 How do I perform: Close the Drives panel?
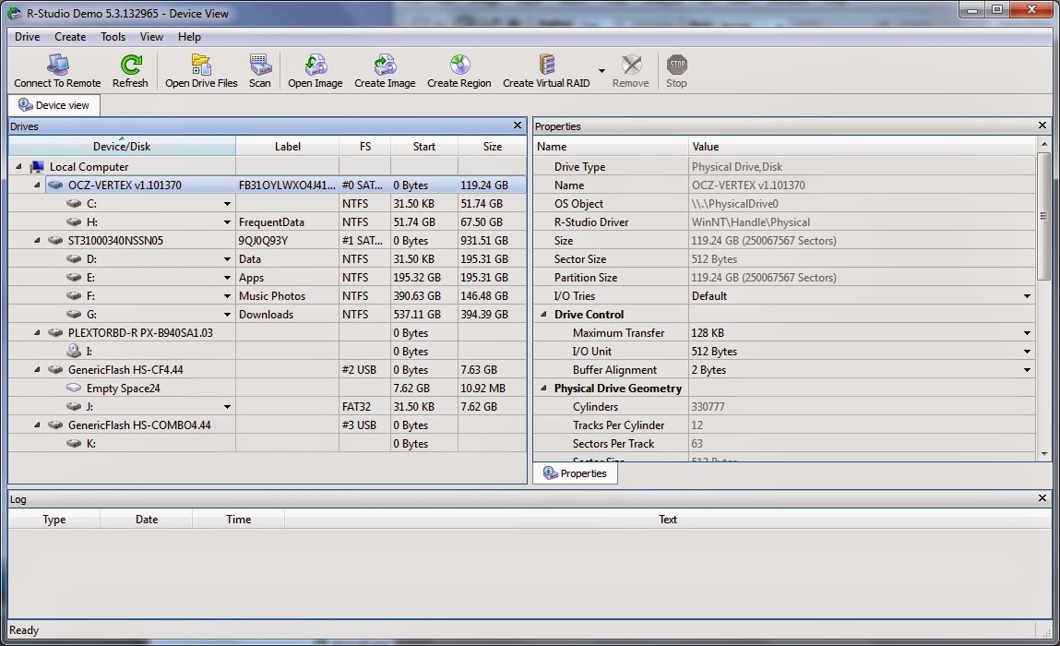point(518,126)
